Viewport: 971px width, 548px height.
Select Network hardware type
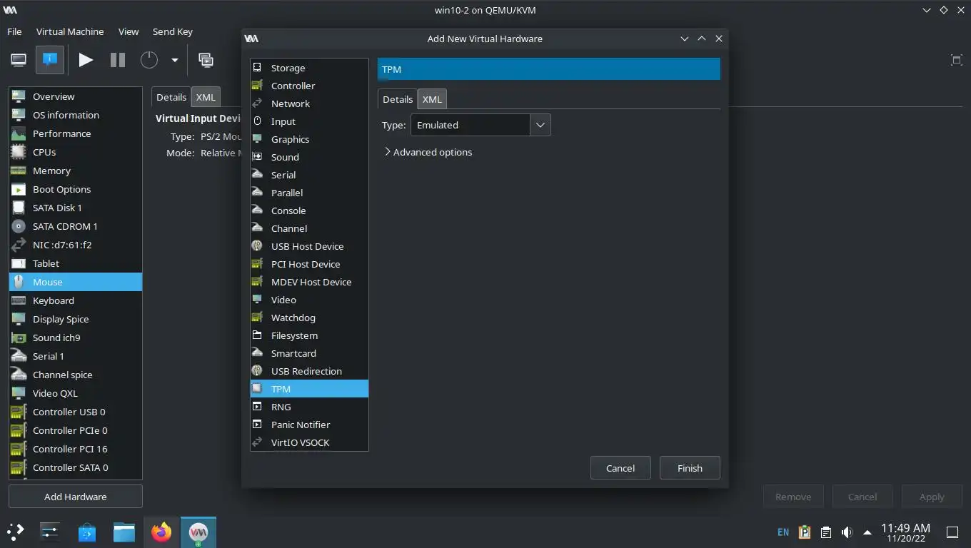coord(309,103)
